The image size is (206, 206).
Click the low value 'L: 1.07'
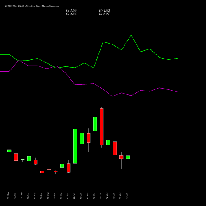104,14
